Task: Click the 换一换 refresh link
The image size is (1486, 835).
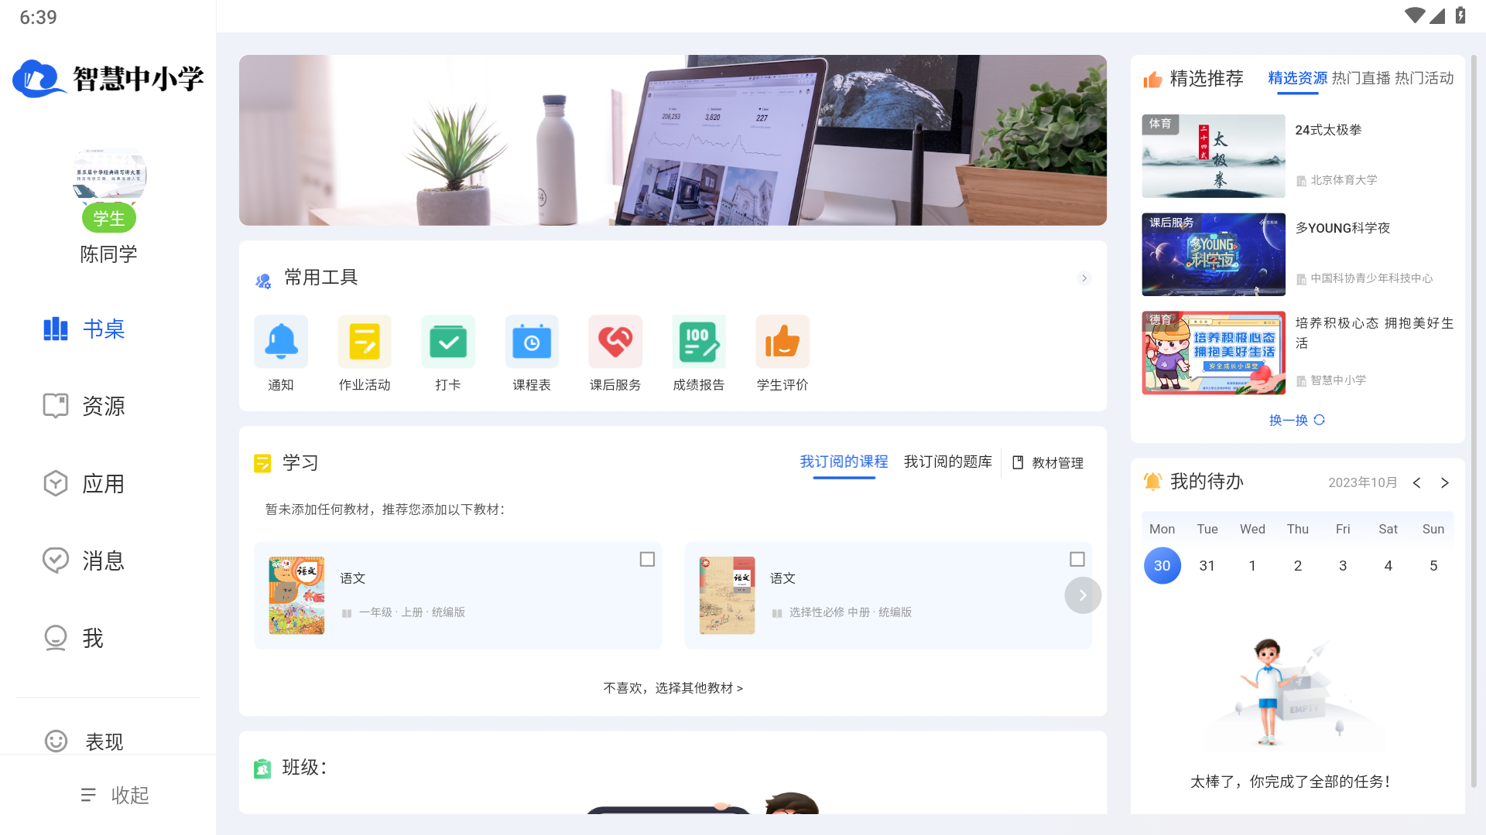Action: (x=1296, y=420)
